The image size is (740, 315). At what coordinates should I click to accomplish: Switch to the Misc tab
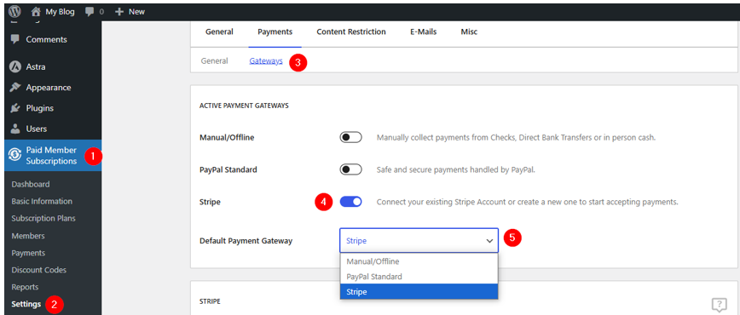pos(469,32)
